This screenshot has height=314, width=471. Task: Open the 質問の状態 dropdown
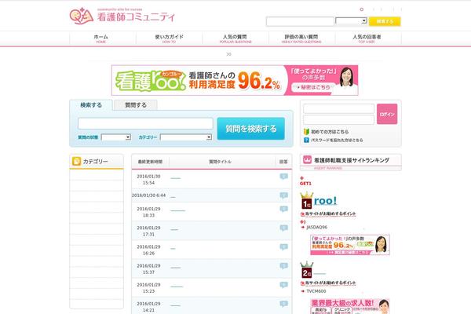pyautogui.click(x=115, y=137)
